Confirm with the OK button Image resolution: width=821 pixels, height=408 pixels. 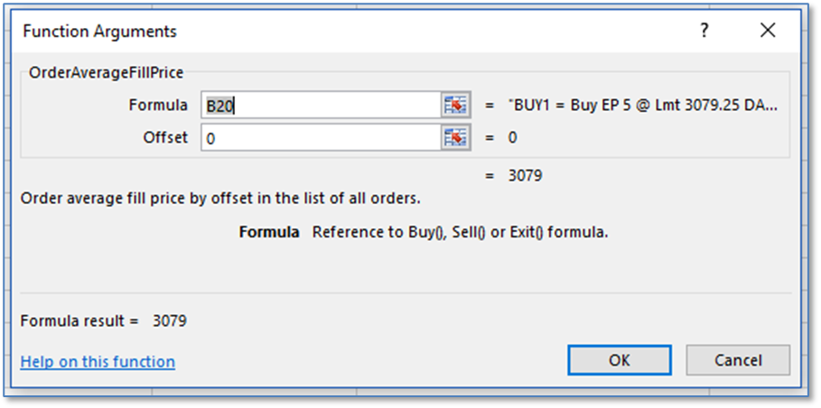coord(620,360)
